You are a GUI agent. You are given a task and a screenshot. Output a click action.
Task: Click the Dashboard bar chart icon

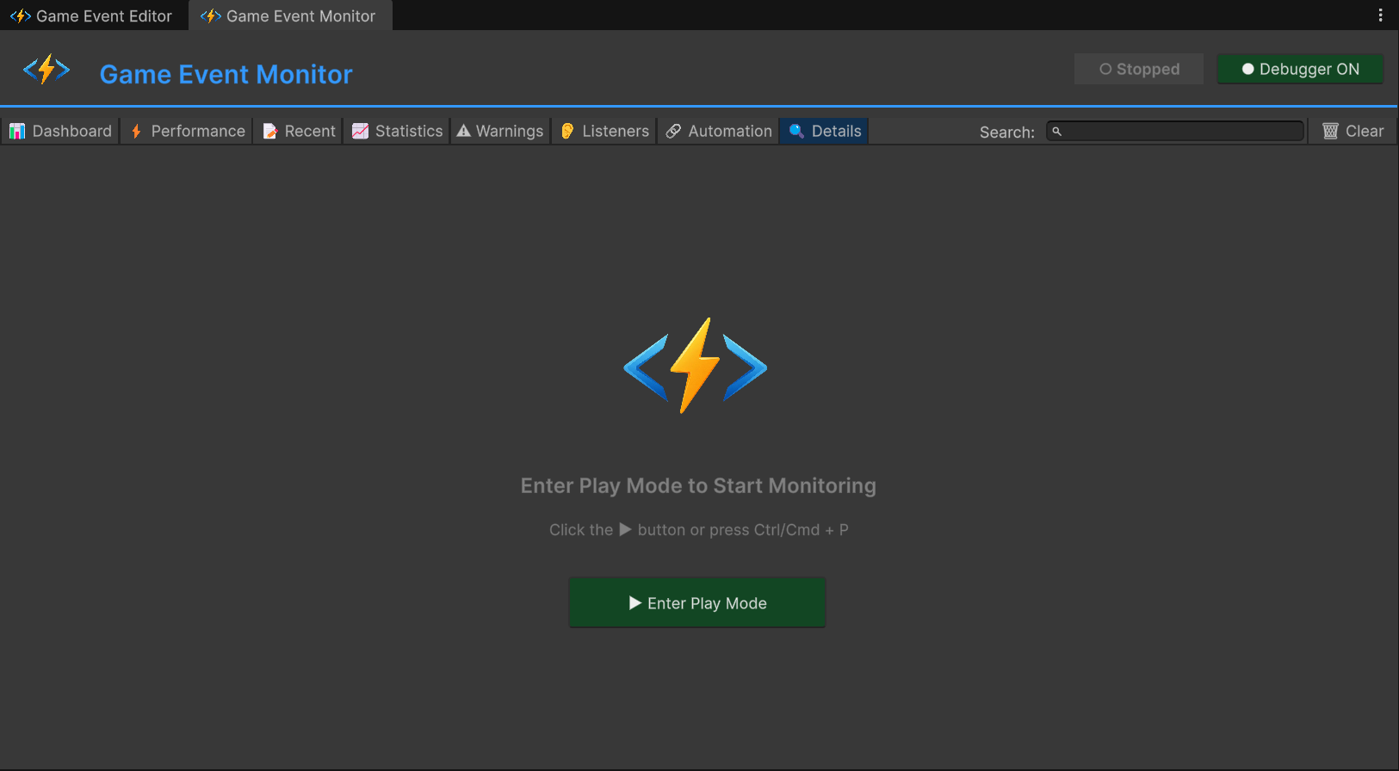tap(17, 131)
